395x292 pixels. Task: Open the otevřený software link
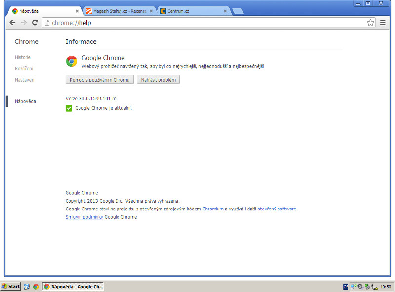[276, 209]
